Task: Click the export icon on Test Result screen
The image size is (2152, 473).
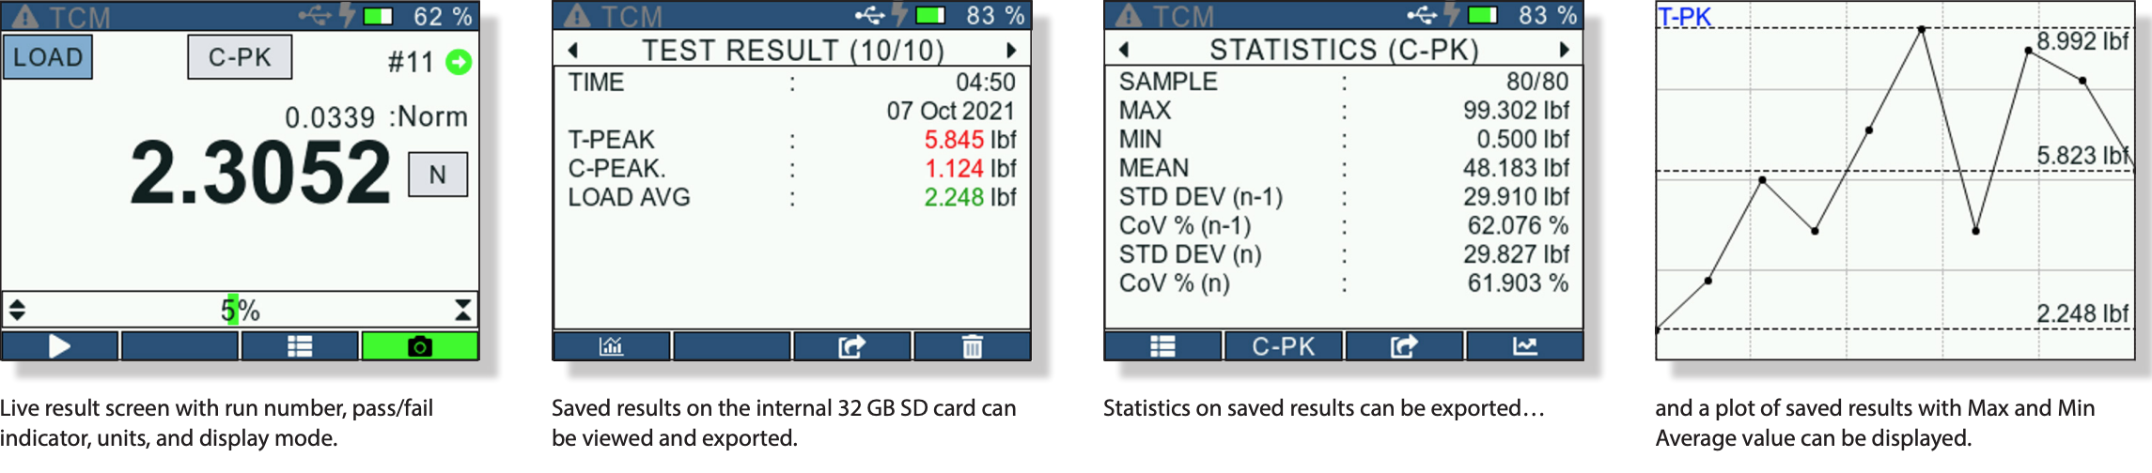Action: [851, 346]
